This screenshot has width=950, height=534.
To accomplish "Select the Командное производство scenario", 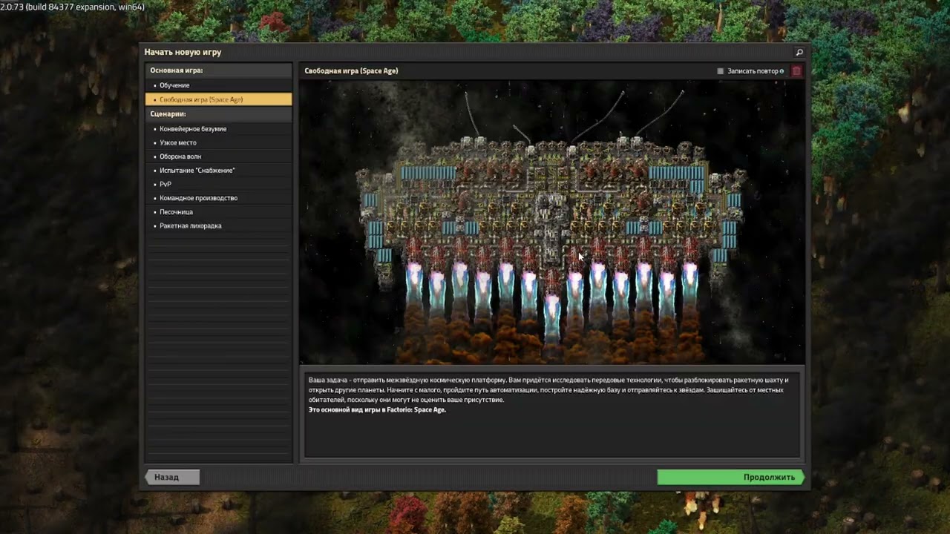I will point(218,198).
